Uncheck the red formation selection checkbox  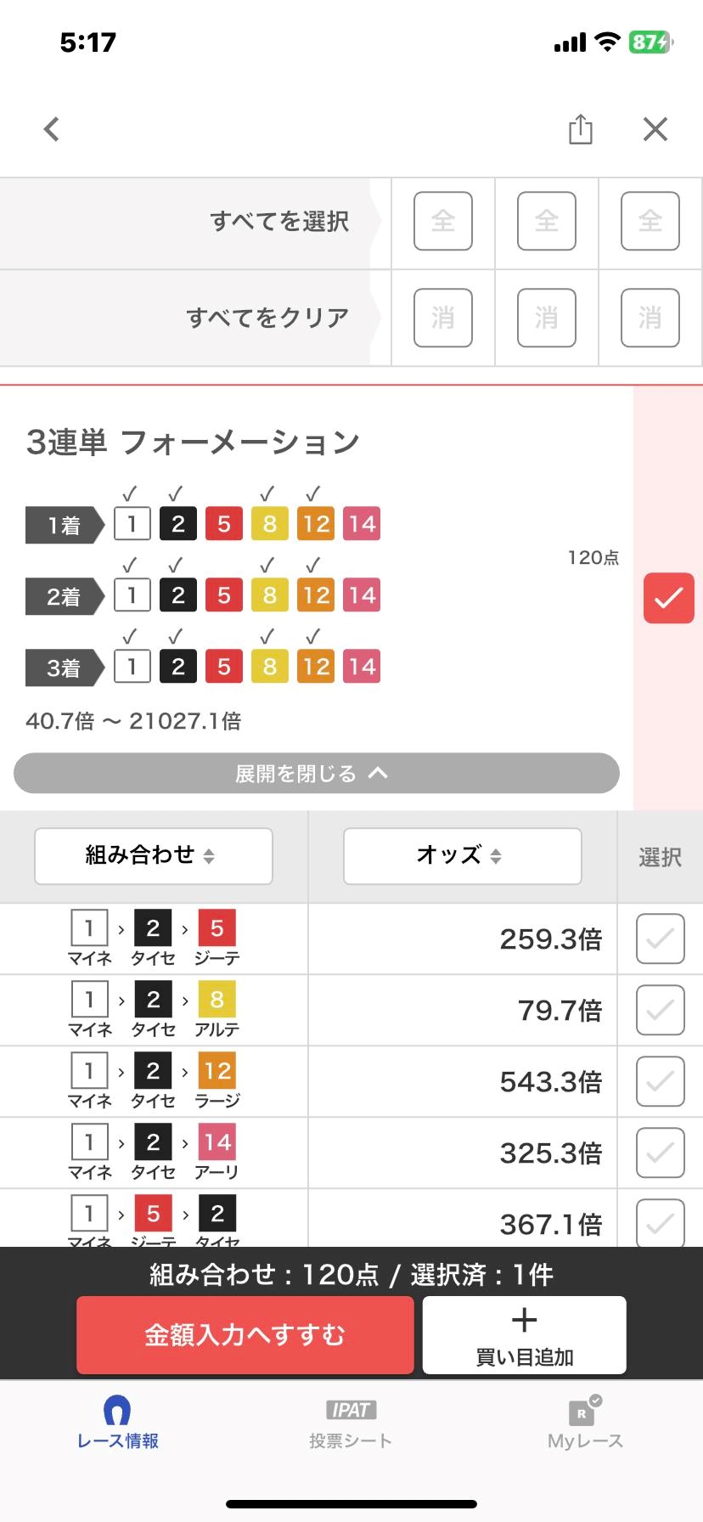point(668,598)
